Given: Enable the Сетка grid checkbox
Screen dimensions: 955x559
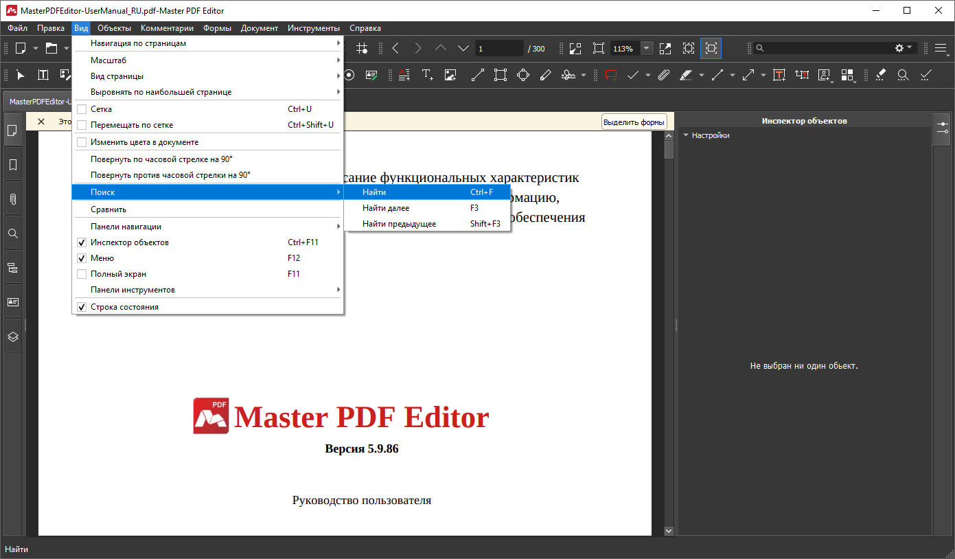Looking at the screenshot, I should (82, 109).
